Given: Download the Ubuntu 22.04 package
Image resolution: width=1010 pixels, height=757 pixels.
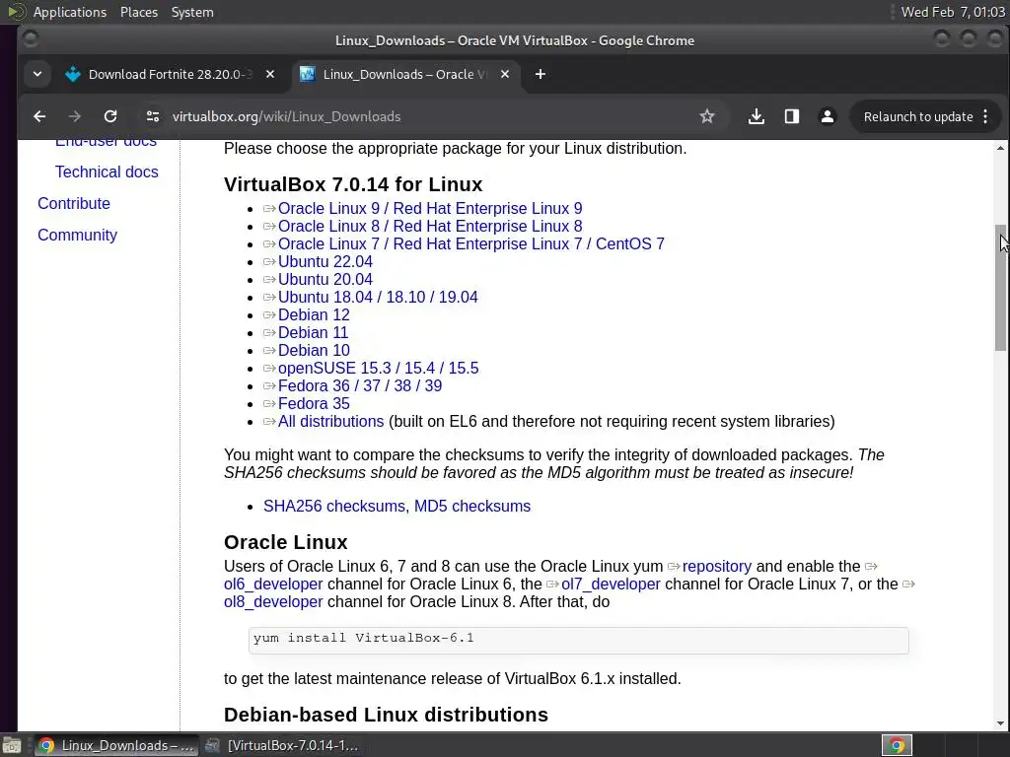Looking at the screenshot, I should point(325,262).
